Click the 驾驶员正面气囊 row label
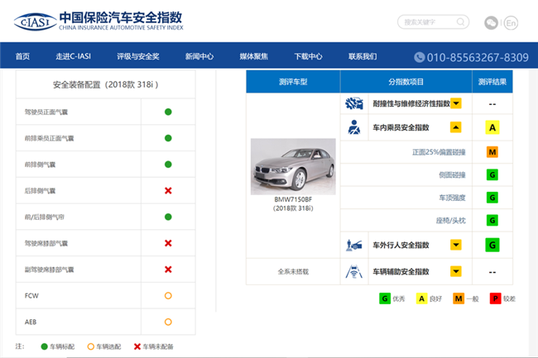 coord(46,112)
